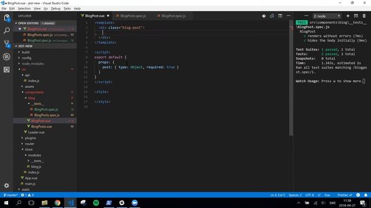Open the Go menu
Viewport: 371px width, 208px height.
(x=46, y=9)
